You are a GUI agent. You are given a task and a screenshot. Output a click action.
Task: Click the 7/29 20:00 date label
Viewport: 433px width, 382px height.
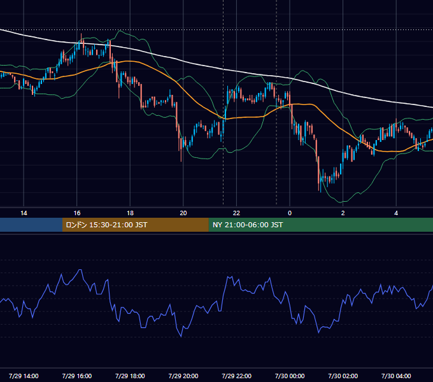[x=183, y=376]
